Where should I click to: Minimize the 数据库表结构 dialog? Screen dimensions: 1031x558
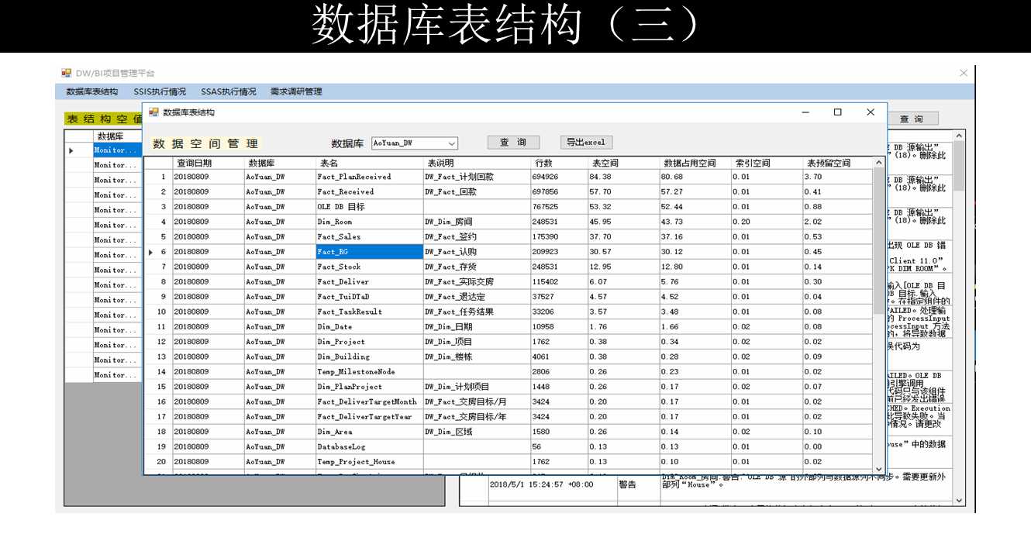click(806, 112)
